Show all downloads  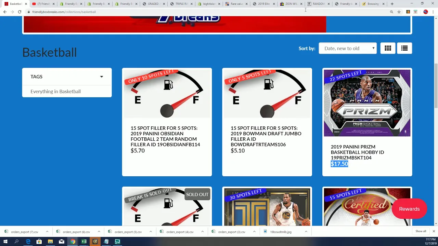421,231
